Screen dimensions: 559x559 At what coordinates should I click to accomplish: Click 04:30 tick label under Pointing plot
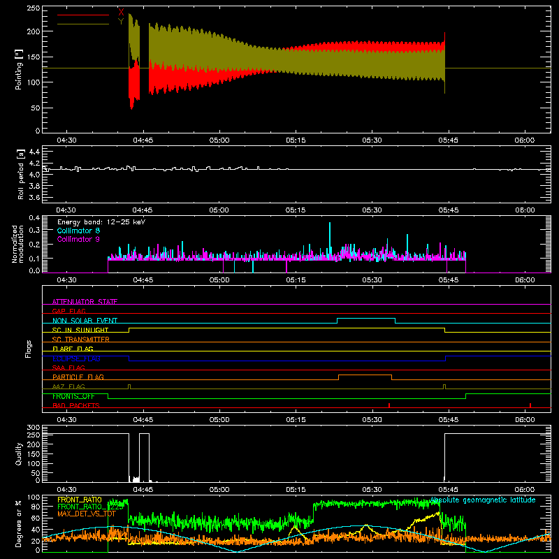66,140
